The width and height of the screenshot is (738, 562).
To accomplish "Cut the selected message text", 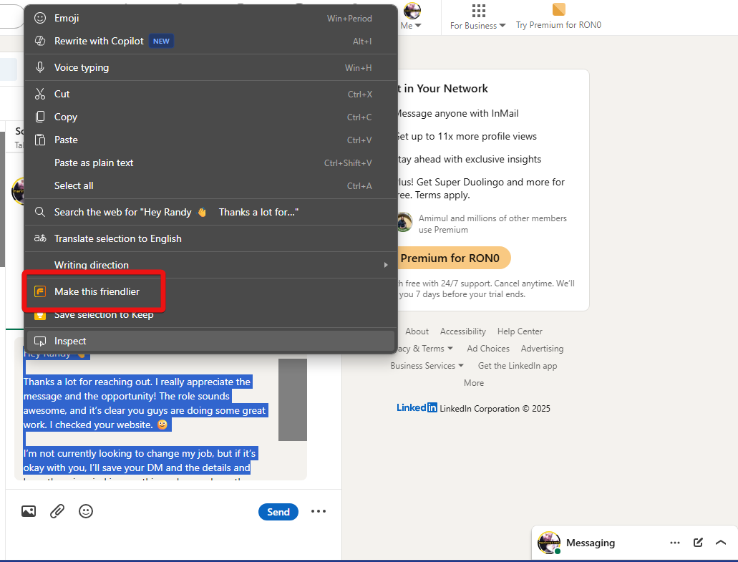I will [x=210, y=94].
